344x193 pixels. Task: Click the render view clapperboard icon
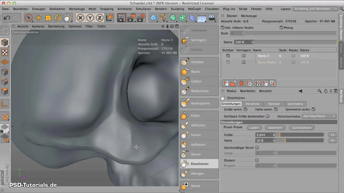(x=122, y=18)
